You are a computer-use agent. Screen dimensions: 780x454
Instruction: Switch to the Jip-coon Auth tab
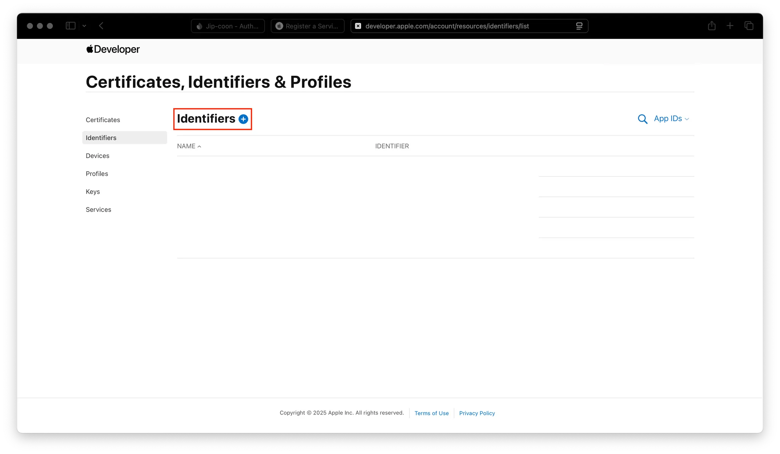228,26
